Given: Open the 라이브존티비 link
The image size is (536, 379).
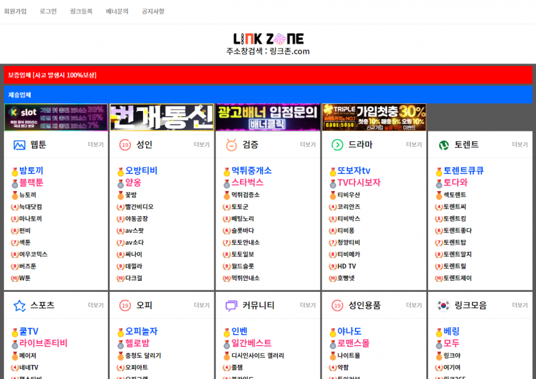Looking at the screenshot, I should click(x=44, y=343).
